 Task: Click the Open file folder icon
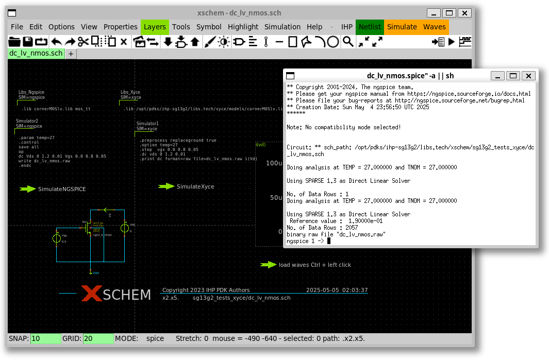tap(14, 42)
